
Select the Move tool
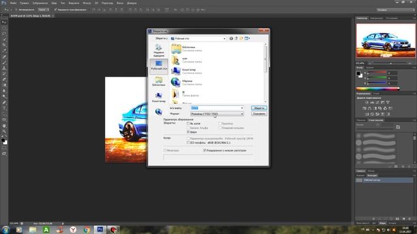coord(4,22)
